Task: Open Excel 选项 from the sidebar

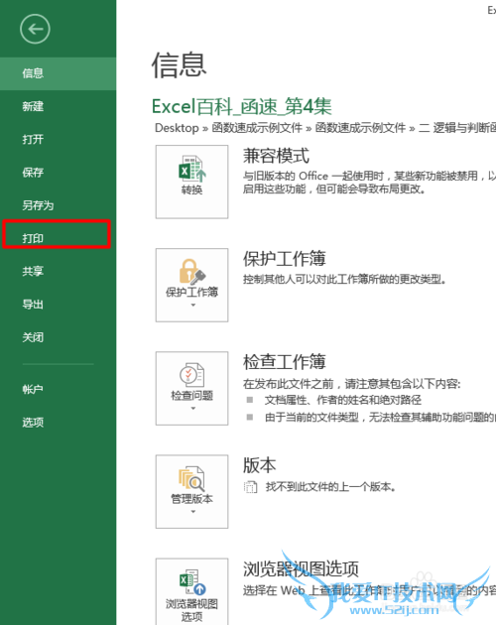Action: (x=58, y=422)
